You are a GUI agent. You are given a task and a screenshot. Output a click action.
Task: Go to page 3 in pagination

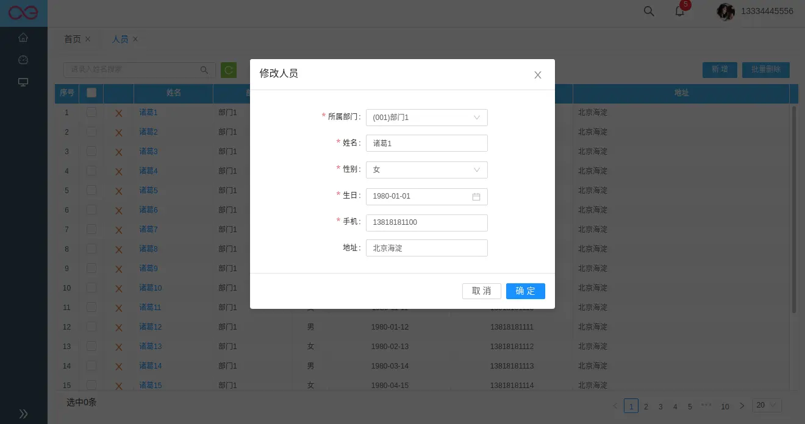click(660, 406)
